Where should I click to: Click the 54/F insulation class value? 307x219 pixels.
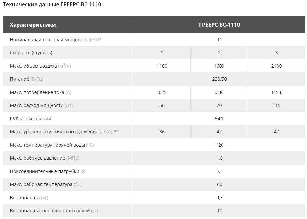pos(220,119)
